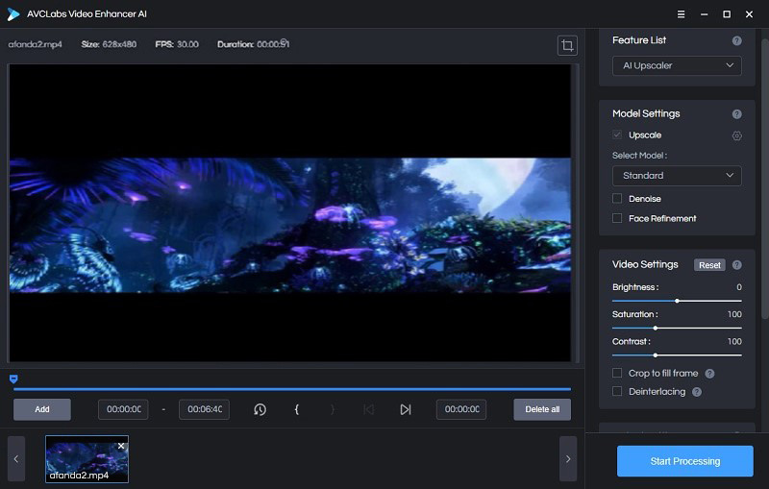Image resolution: width=769 pixels, height=489 pixels.
Task: Adjust the Brightness slider
Action: pos(677,301)
